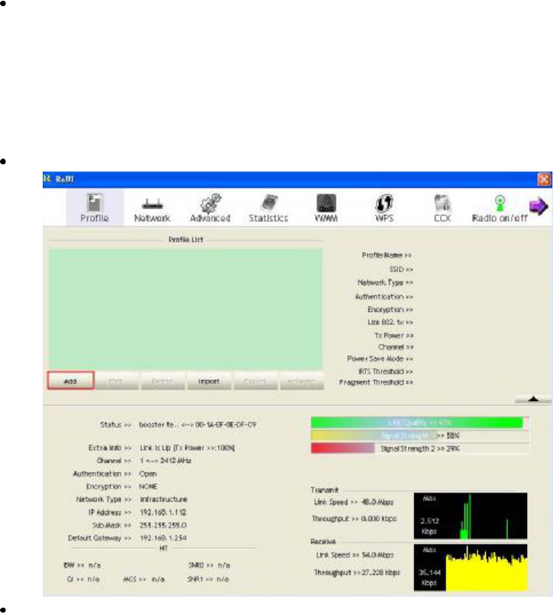Screen dimensions: 553x613
Task: Click the Link Quality bar
Action: (x=420, y=422)
